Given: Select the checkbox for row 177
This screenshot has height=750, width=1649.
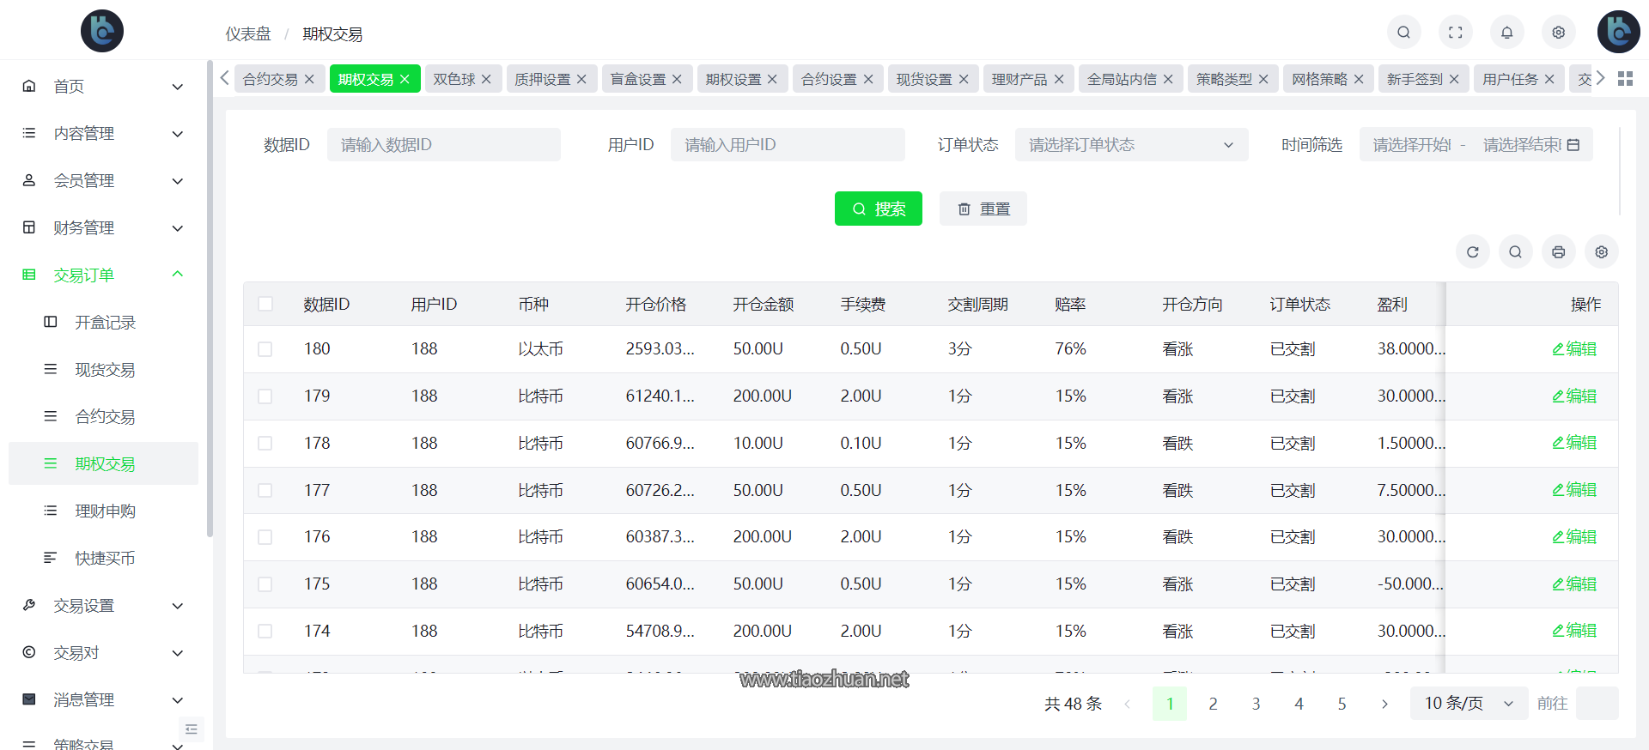Looking at the screenshot, I should (x=265, y=490).
